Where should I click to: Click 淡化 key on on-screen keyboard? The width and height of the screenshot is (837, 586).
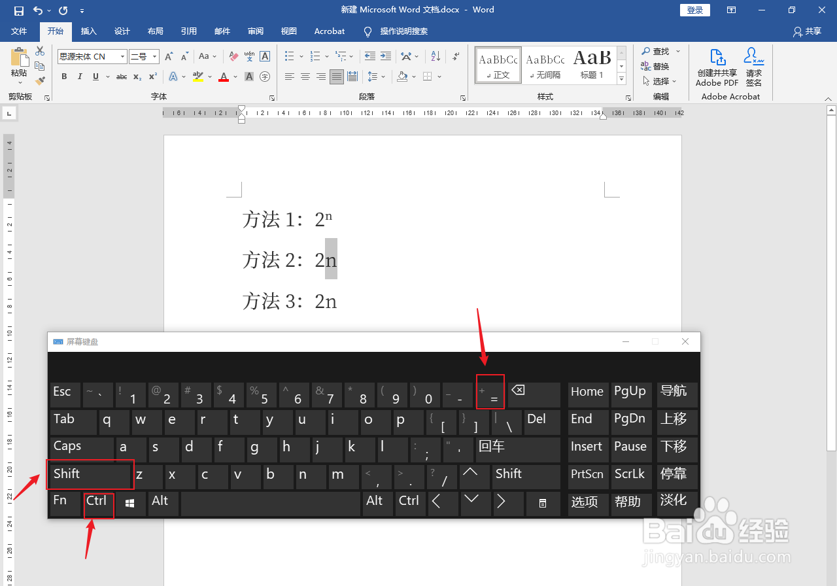pos(677,503)
